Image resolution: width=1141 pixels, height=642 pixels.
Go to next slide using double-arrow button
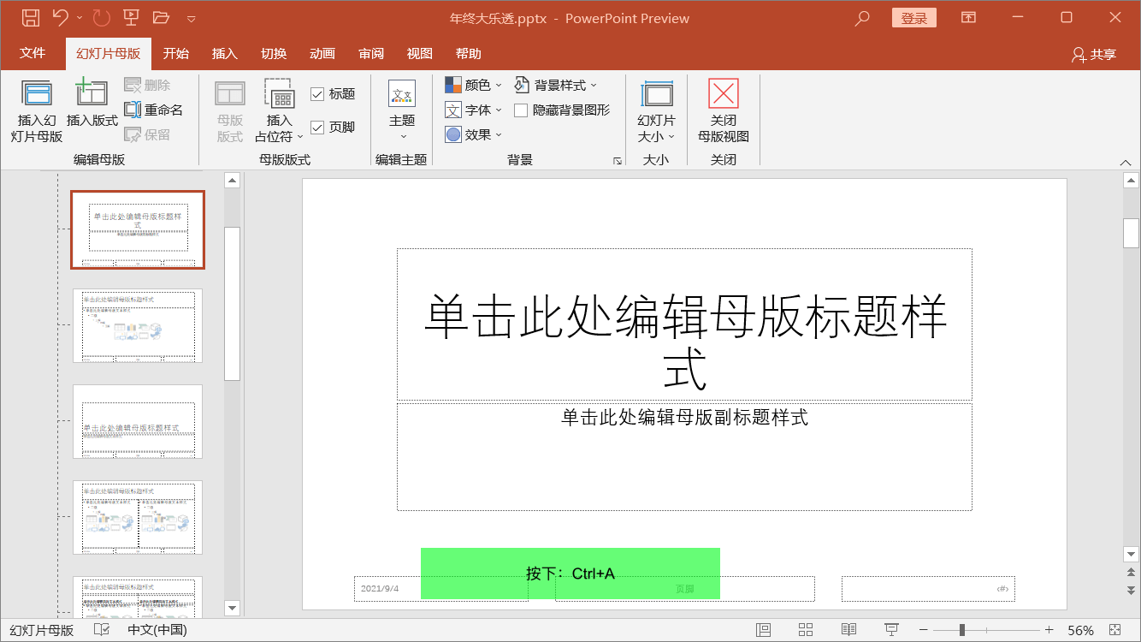[x=1132, y=591]
